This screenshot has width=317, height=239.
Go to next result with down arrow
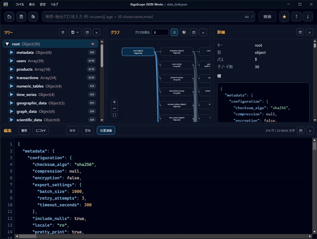pos(308,17)
